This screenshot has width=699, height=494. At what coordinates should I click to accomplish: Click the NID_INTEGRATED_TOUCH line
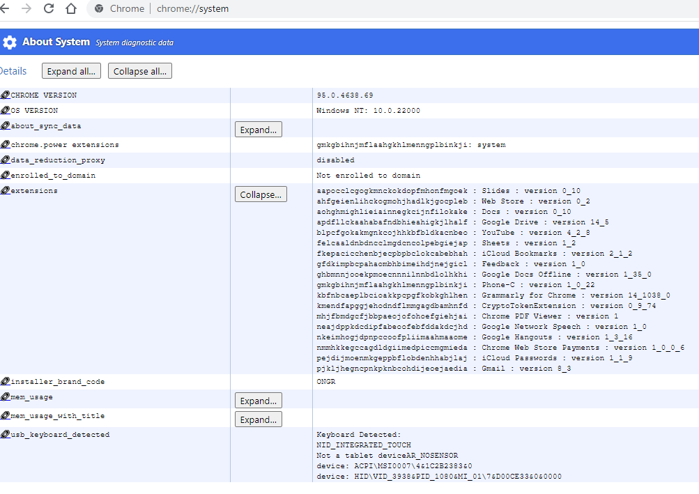[x=364, y=445]
